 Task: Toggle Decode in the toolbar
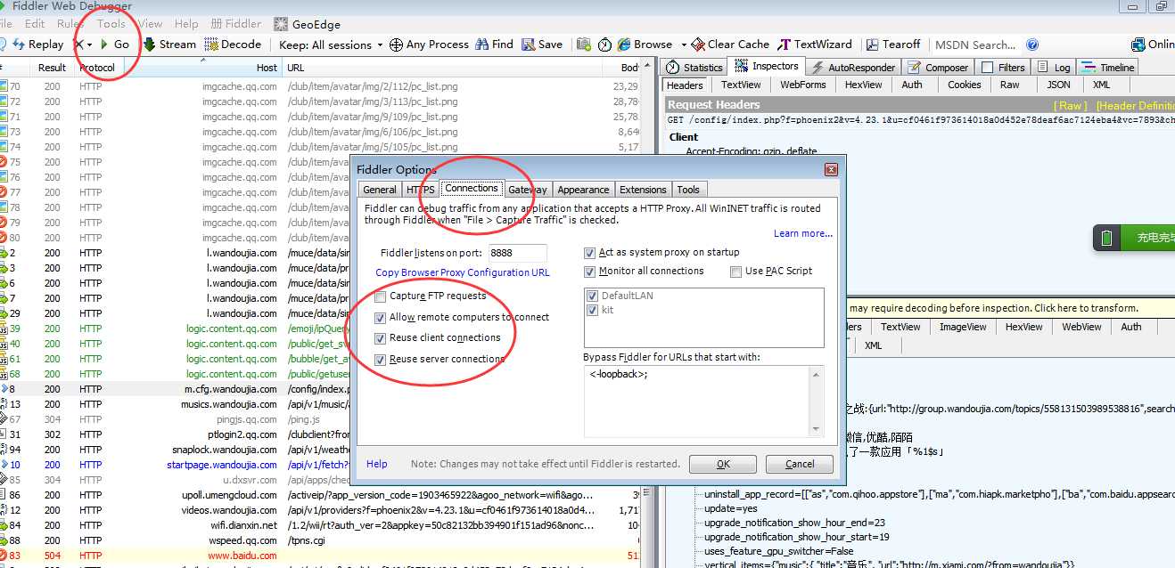234,45
